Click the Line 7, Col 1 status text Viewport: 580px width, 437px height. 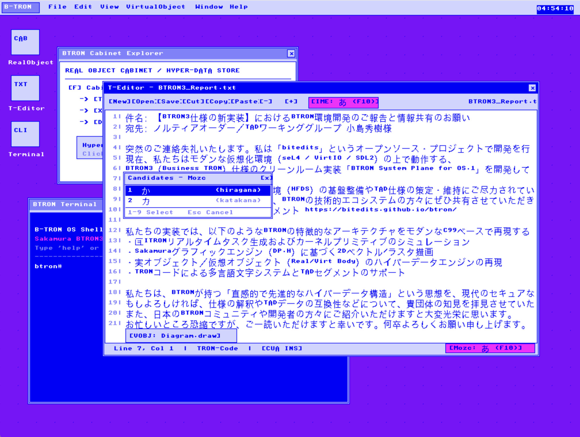point(144,349)
